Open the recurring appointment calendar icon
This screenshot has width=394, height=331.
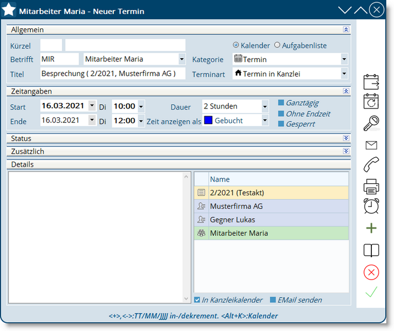pos(371,101)
